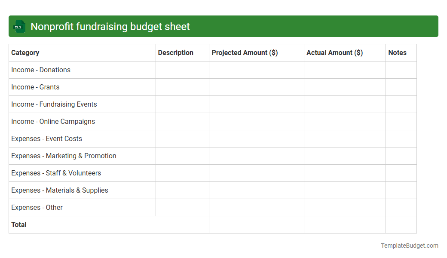Click the Expenses - Materials & Supplies cell
The height and width of the screenshot is (258, 447).
click(x=60, y=190)
